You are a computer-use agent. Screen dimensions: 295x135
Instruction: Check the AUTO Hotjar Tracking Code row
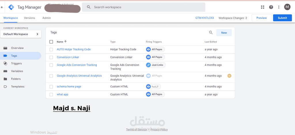coord(51,50)
